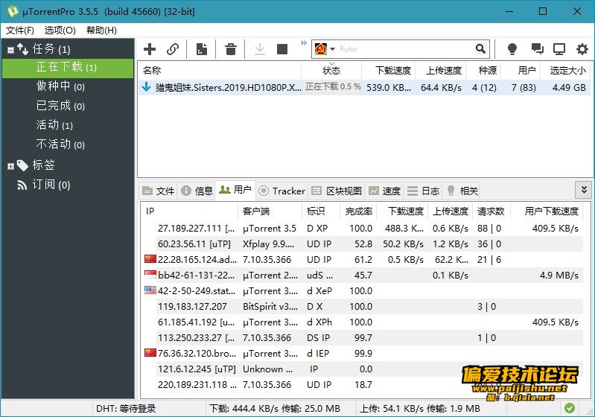Click the green network OK check icon
Viewport: 595px width, 417px height.
coord(569,408)
